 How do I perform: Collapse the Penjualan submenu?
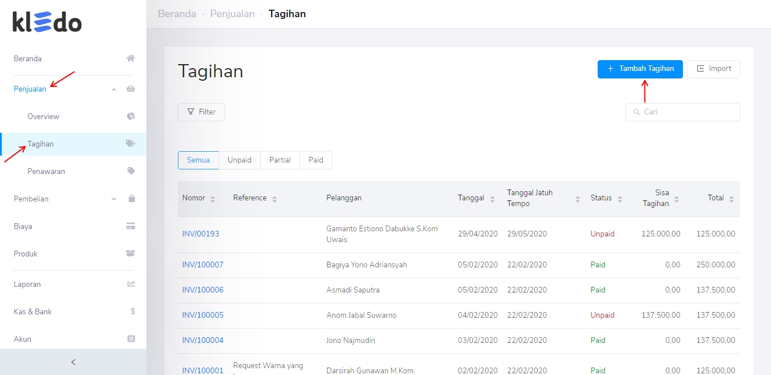click(113, 89)
